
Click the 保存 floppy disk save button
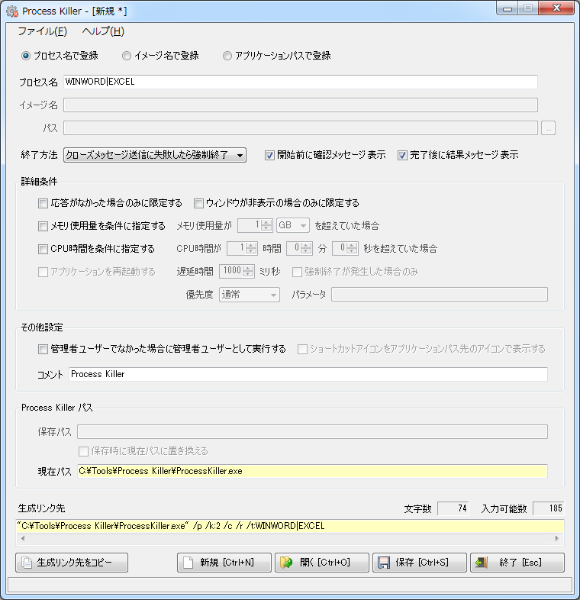(x=384, y=563)
